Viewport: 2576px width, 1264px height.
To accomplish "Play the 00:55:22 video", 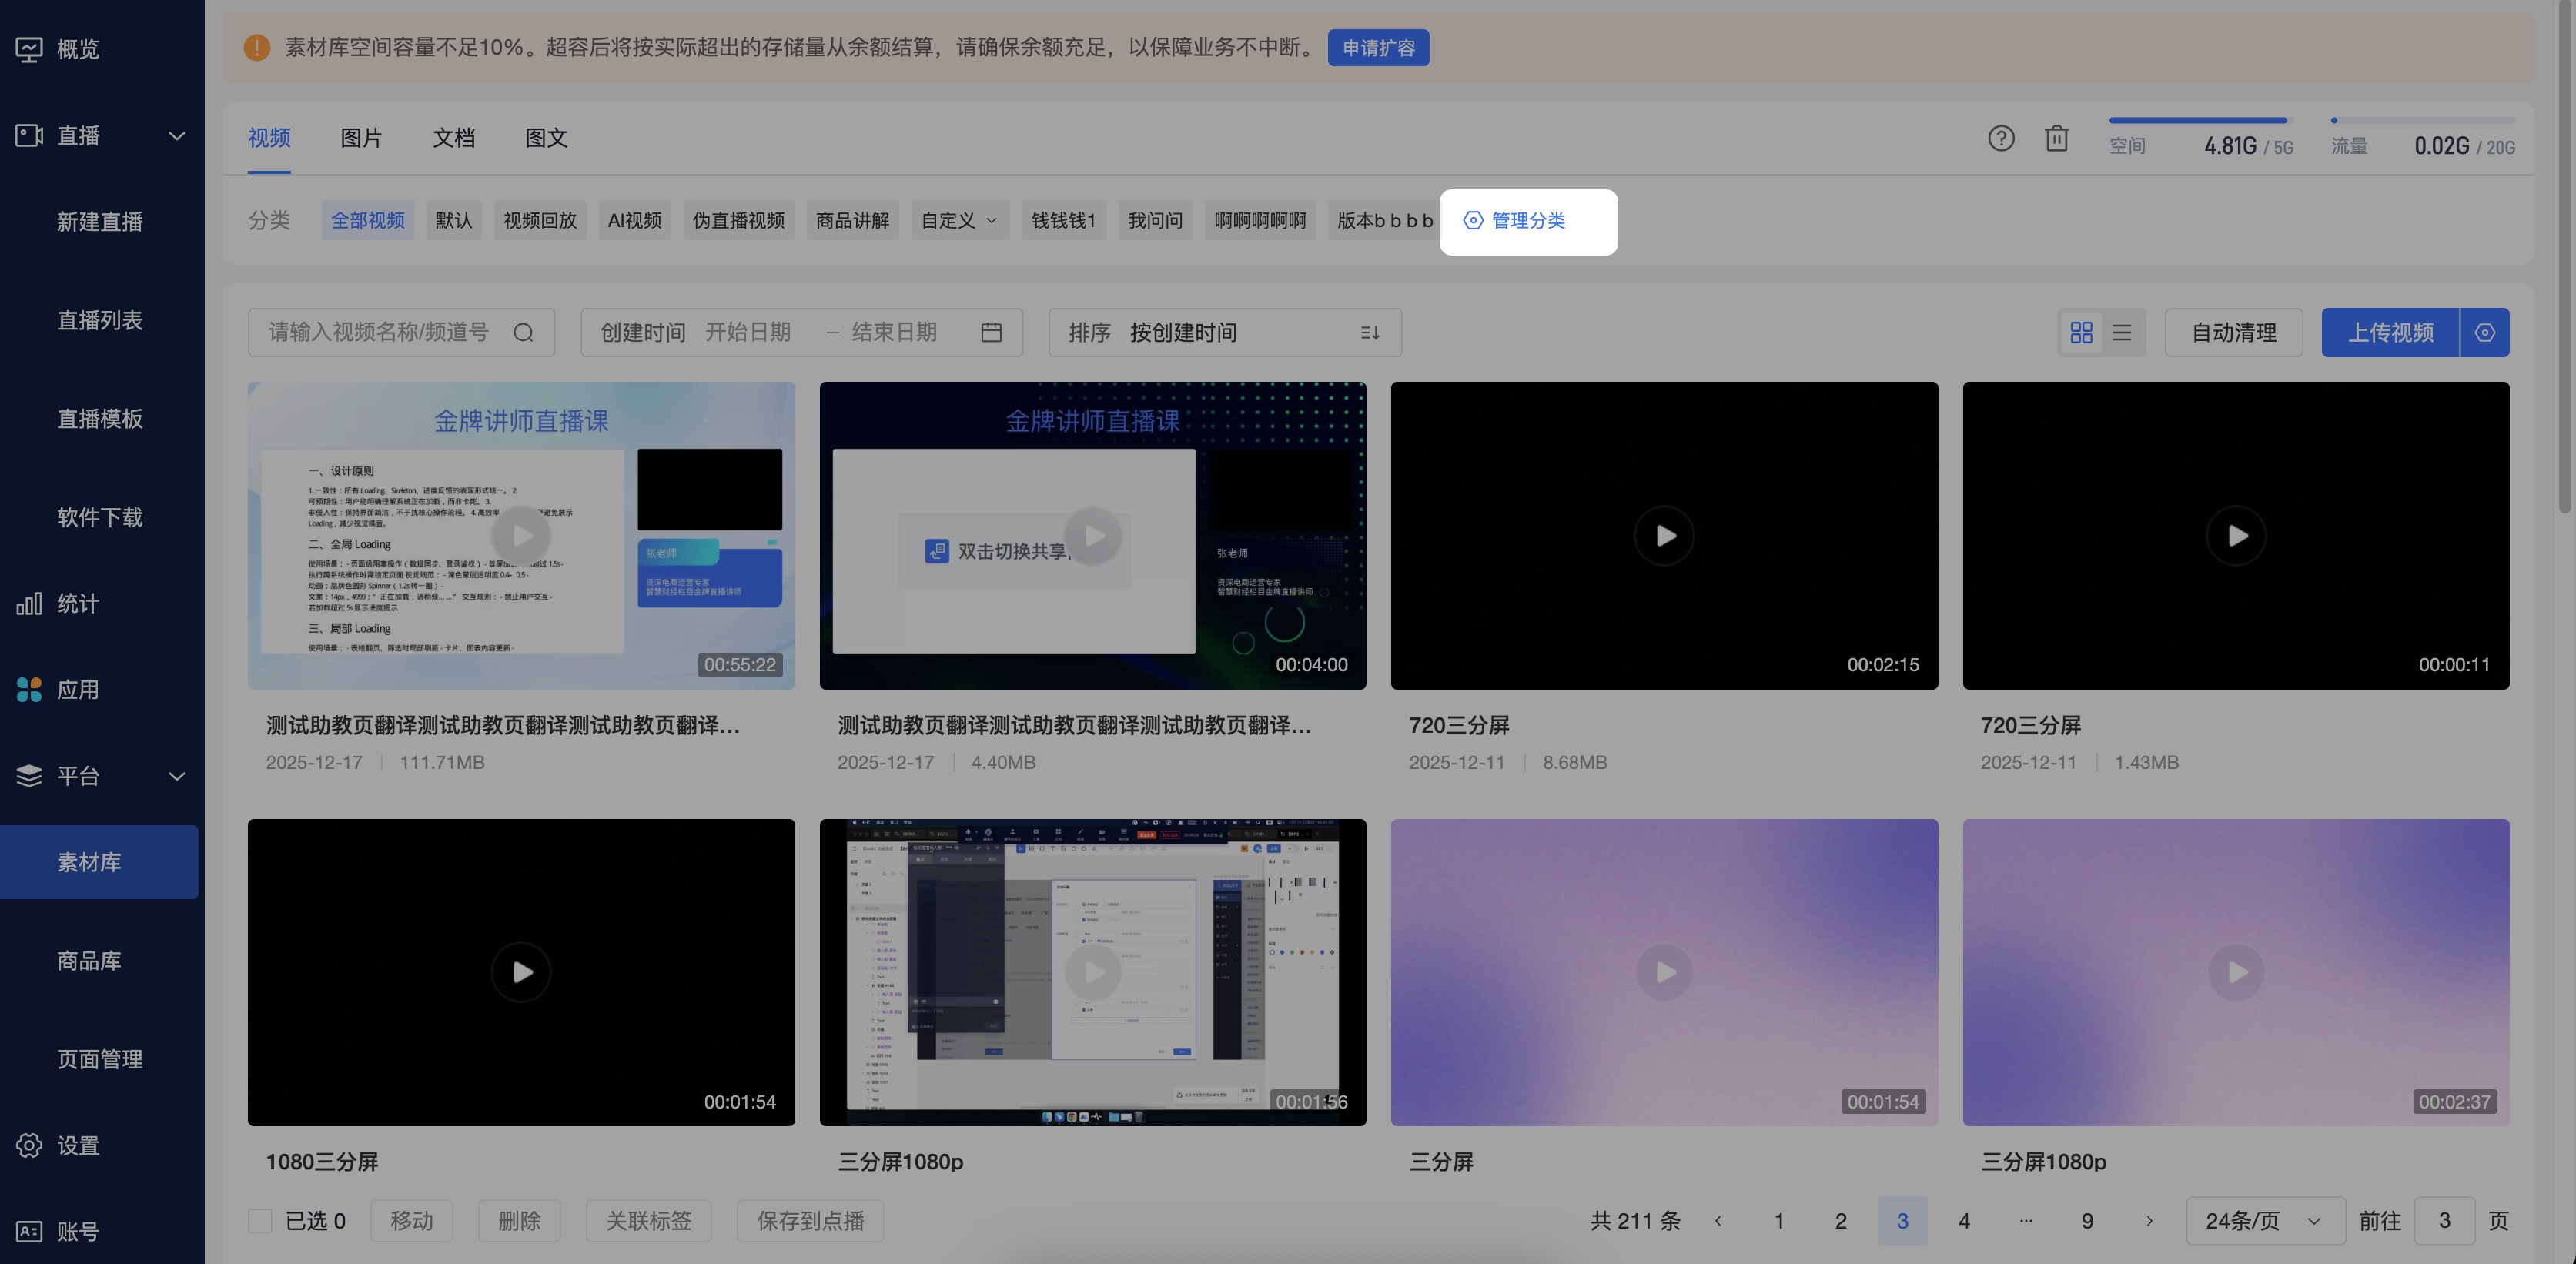I will 521,535.
